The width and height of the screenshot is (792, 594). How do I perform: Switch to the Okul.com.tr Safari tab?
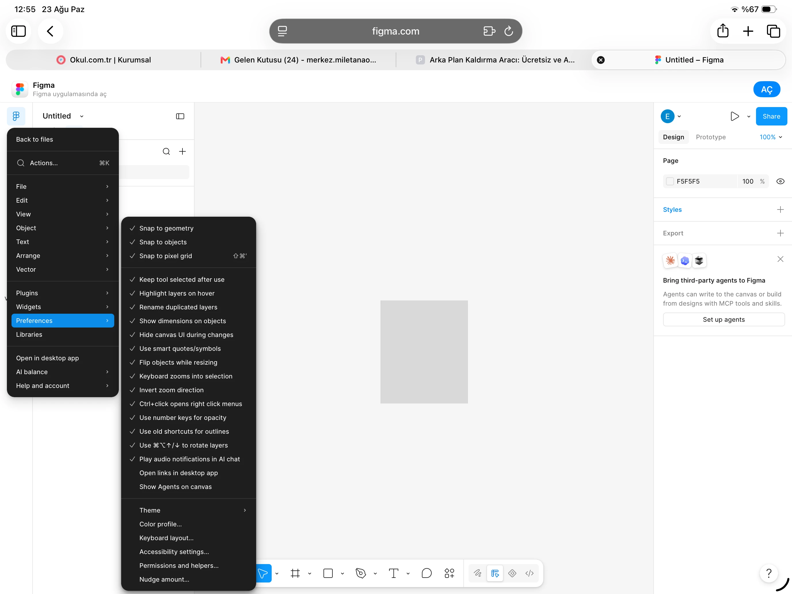(x=104, y=60)
